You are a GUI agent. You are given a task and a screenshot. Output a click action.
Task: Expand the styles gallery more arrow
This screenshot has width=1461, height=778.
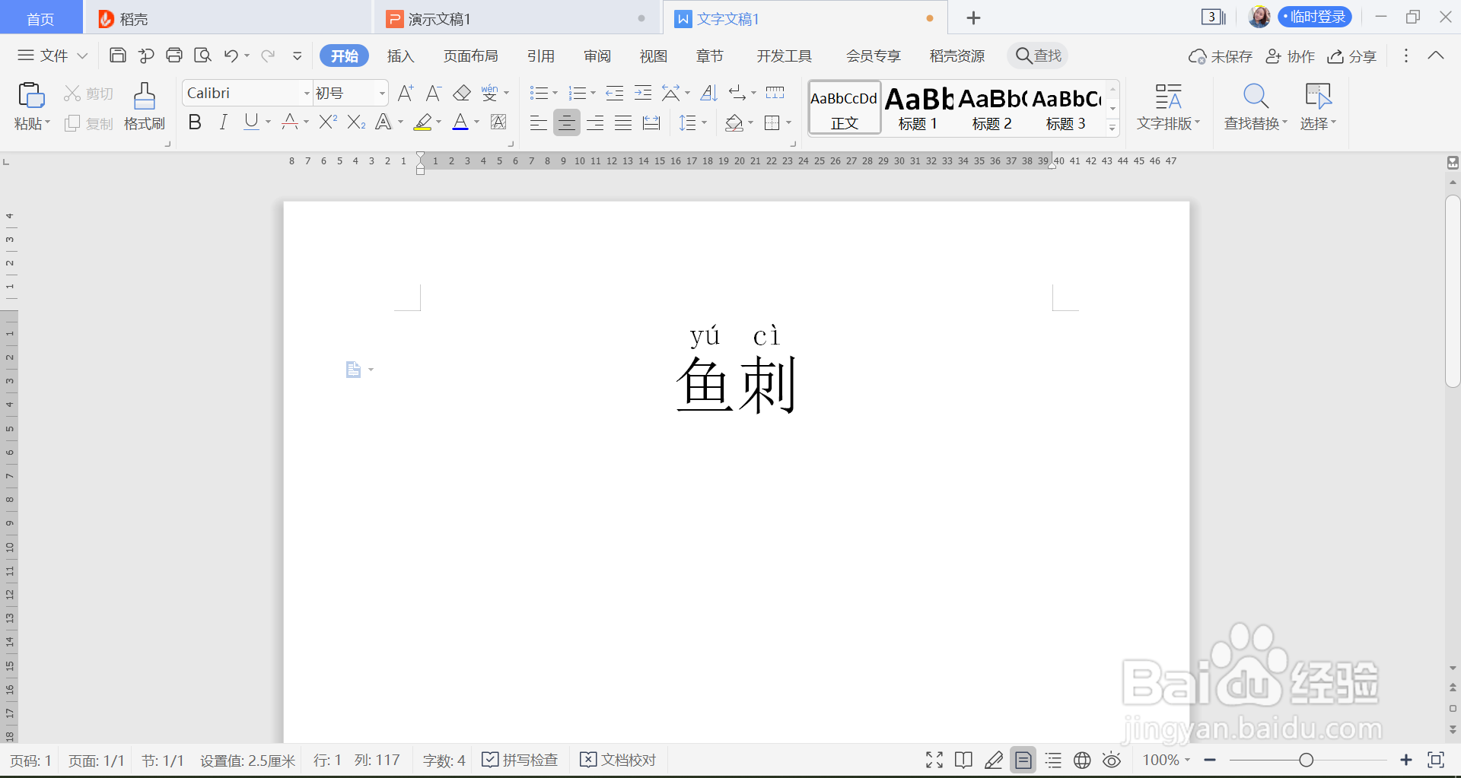1112,128
